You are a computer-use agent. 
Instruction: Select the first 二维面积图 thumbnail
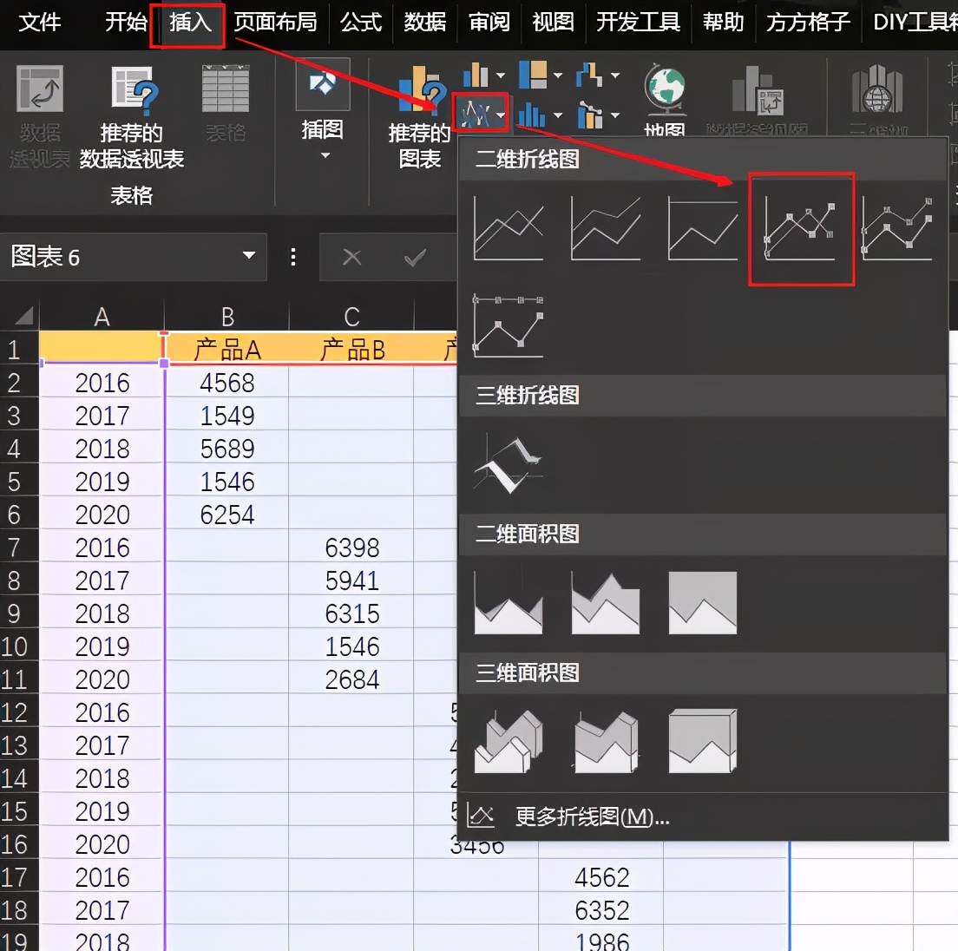[x=509, y=601]
